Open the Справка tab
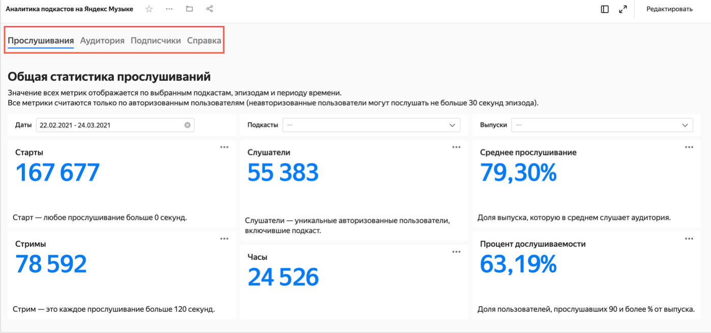This screenshot has height=333, width=711. pos(204,41)
